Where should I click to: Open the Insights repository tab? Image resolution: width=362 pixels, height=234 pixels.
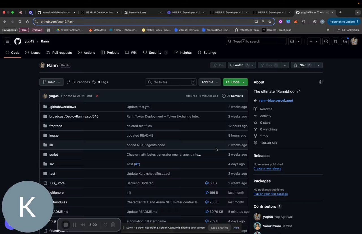[x=183, y=53]
